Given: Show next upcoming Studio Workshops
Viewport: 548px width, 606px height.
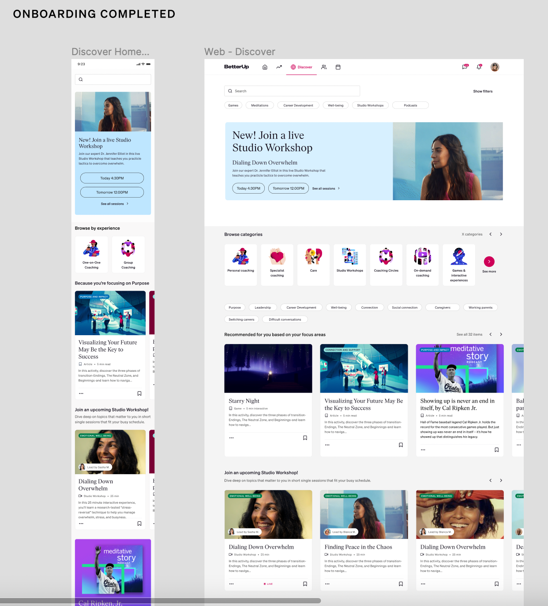Looking at the screenshot, I should pos(501,480).
